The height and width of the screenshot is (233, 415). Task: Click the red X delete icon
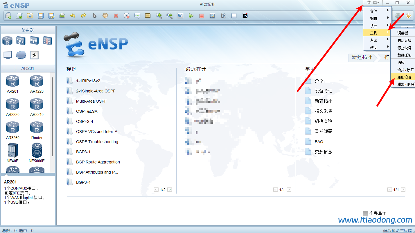[x=116, y=16]
